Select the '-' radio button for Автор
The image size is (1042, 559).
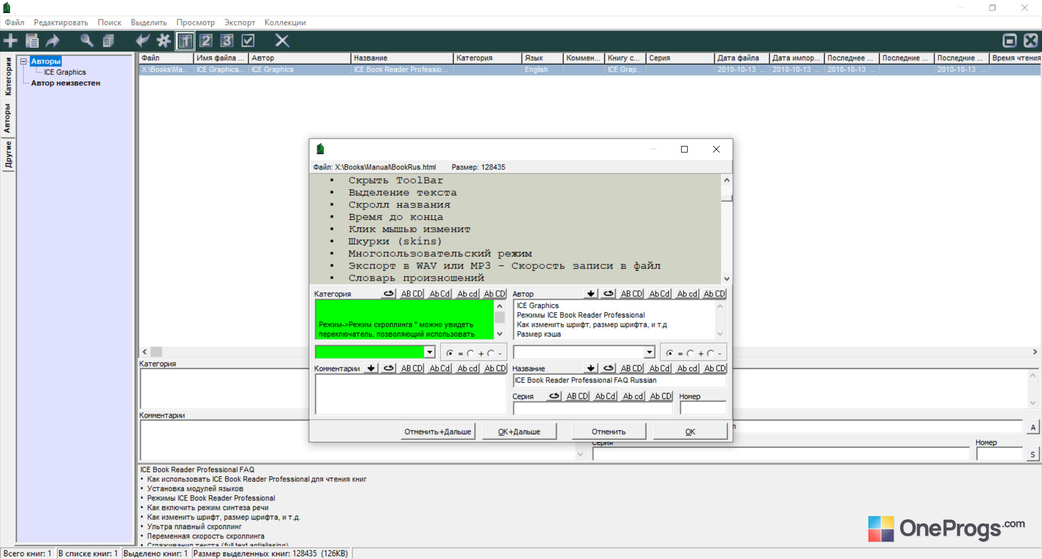click(x=710, y=353)
